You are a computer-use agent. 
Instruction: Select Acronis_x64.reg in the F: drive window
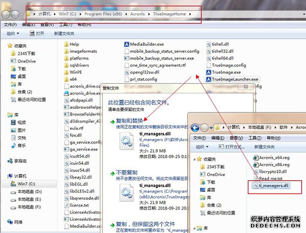(271, 158)
